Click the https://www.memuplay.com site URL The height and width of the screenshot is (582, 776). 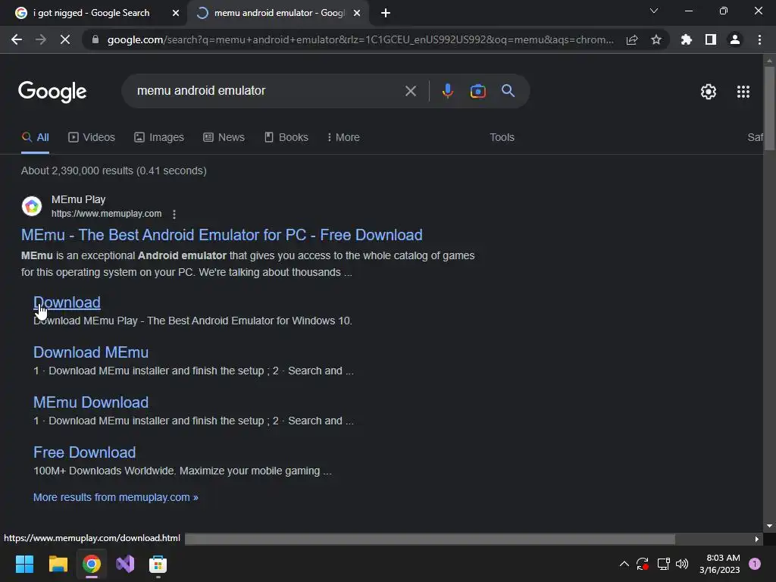click(106, 214)
